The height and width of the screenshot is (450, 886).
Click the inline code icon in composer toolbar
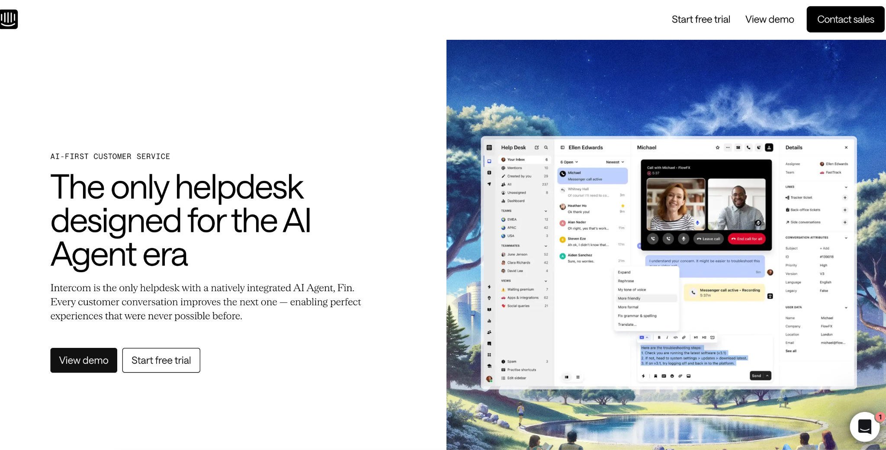[x=675, y=337]
